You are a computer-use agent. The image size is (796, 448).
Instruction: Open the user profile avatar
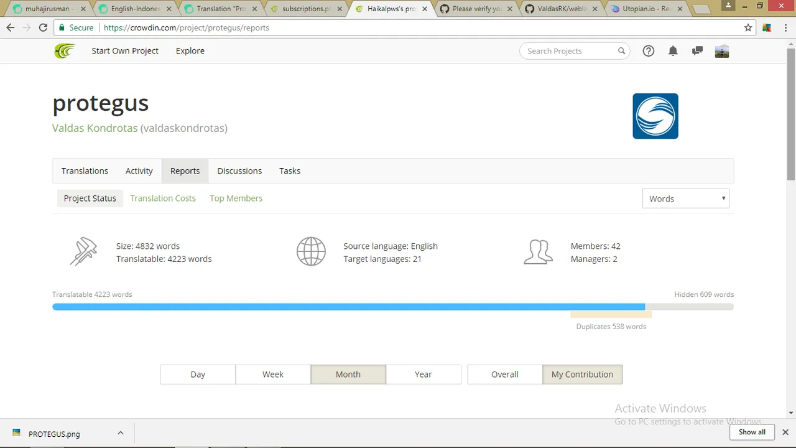(722, 51)
